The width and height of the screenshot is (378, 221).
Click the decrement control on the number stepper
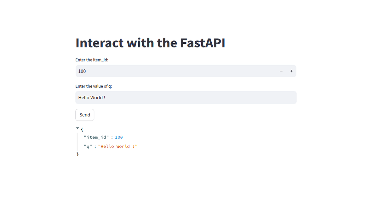point(281,71)
